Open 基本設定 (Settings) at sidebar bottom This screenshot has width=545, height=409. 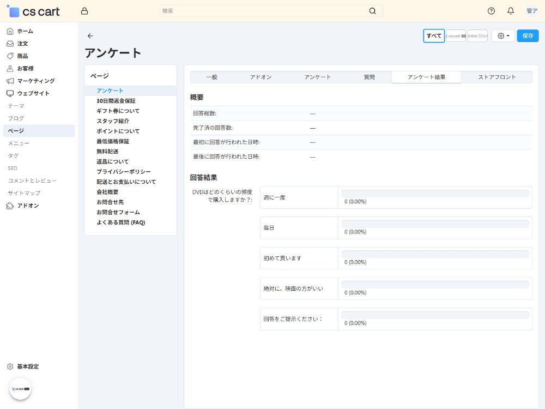tap(24, 366)
